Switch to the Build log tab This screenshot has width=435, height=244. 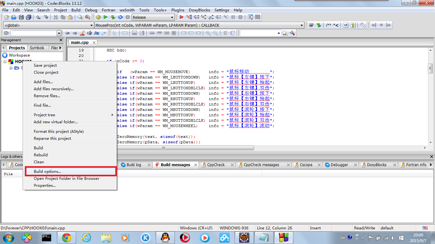click(134, 165)
